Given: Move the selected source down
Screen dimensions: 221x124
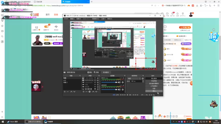Looking at the screenshot, I should coord(96,92).
